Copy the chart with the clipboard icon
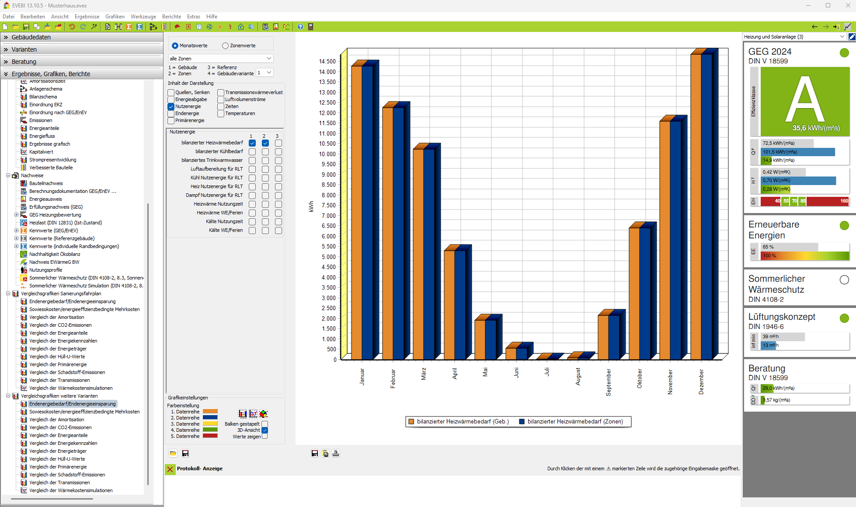The width and height of the screenshot is (856, 507). click(x=325, y=453)
